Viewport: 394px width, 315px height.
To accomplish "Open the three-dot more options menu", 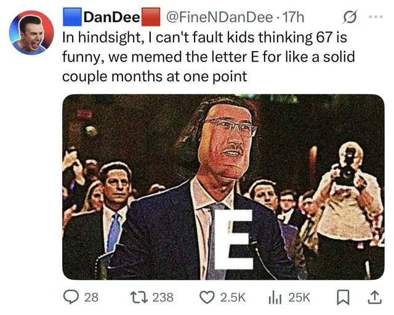I will [376, 17].
